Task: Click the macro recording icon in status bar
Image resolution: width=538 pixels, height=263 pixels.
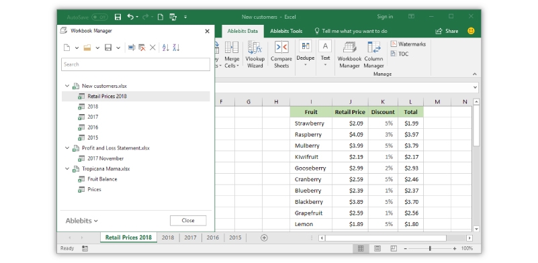Action: (85, 249)
